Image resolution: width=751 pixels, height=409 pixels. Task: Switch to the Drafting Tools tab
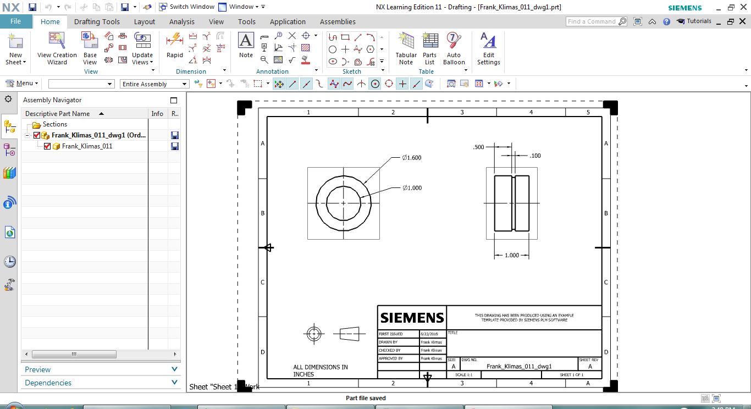97,21
